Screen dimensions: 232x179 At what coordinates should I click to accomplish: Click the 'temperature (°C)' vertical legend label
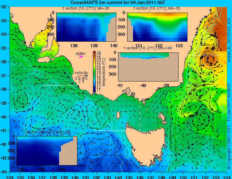(x=104, y=72)
